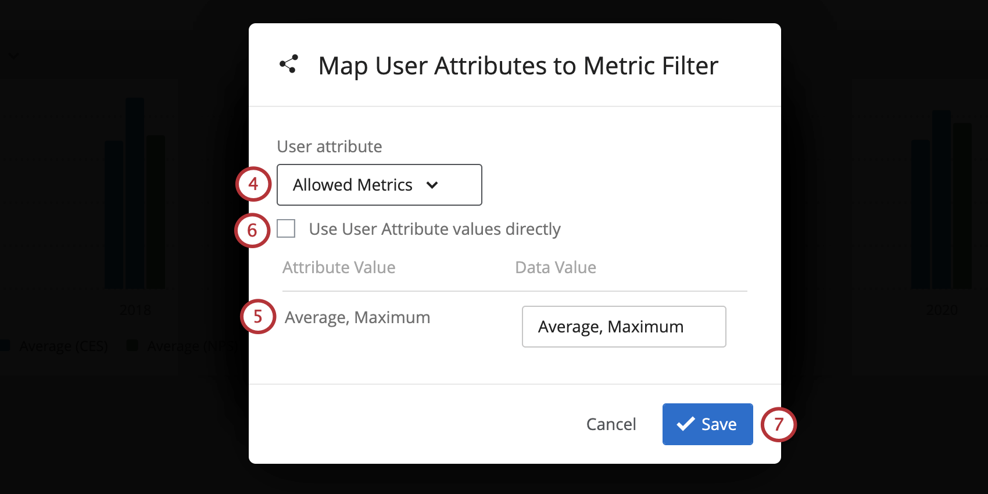Click the Average, Maximum data value field
The image size is (988, 494).
(623, 327)
